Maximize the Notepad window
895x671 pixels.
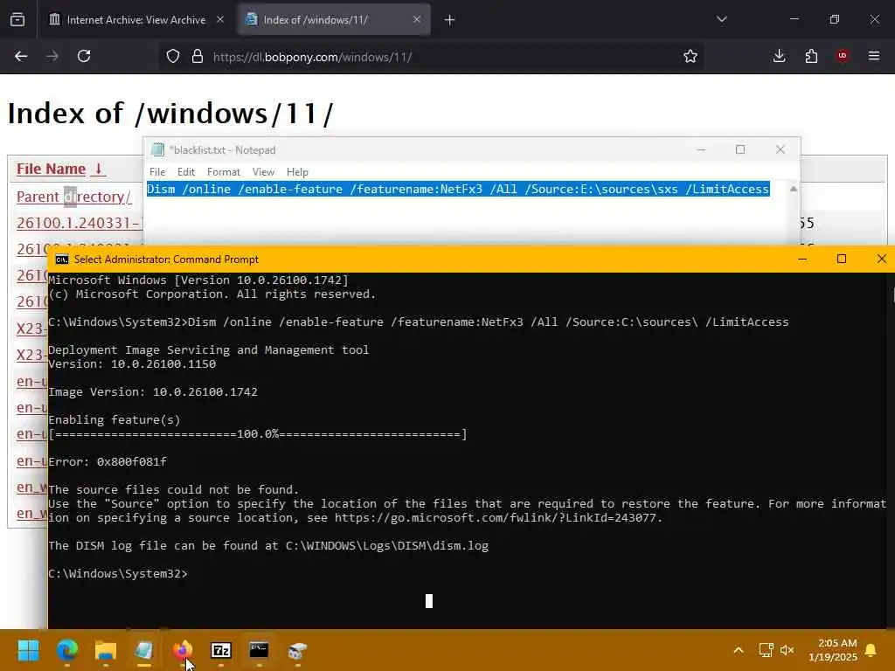pyautogui.click(x=740, y=149)
